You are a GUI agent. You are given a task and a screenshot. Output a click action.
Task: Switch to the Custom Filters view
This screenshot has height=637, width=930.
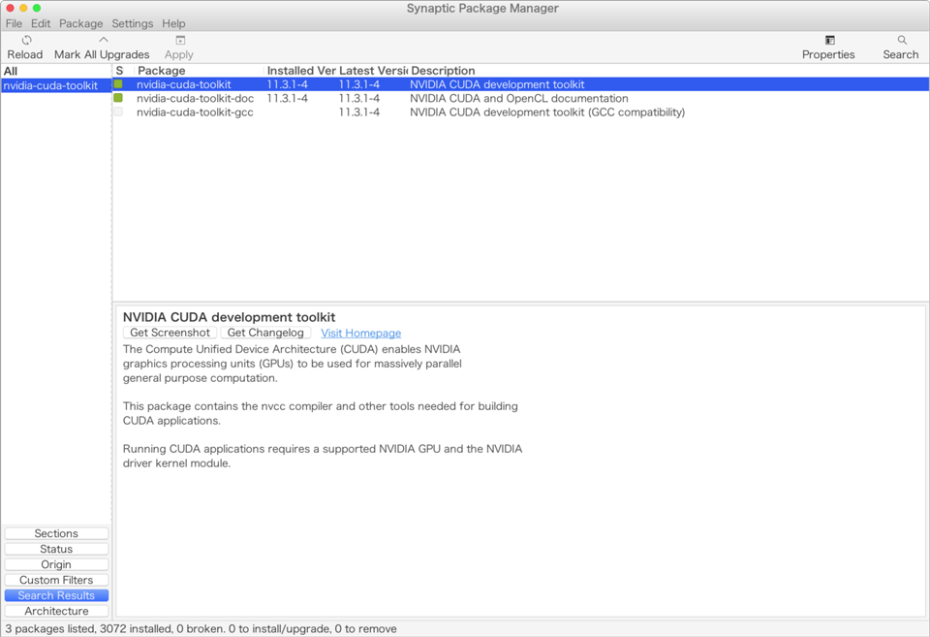[56, 580]
